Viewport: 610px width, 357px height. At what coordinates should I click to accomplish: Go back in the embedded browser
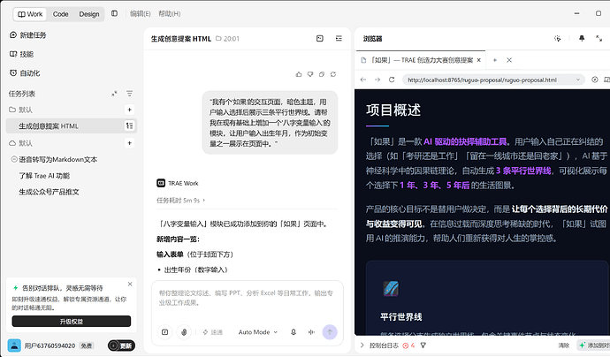click(x=363, y=80)
